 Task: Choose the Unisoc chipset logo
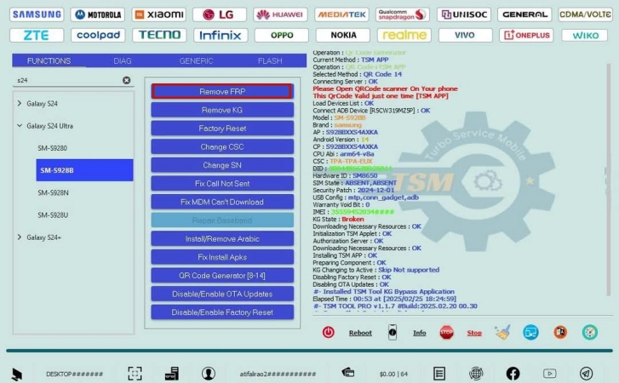[464, 14]
